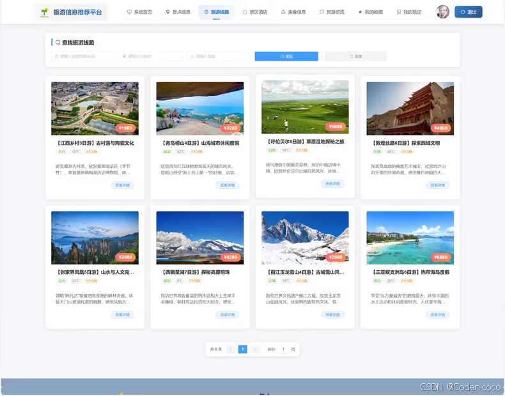Viewport: 505px width, 396px height.
Task: Click the ¥3280 price badge
Action: (230, 128)
